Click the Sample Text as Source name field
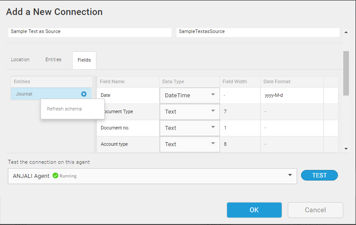Image resolution: width=356 pixels, height=225 pixels. point(90,32)
